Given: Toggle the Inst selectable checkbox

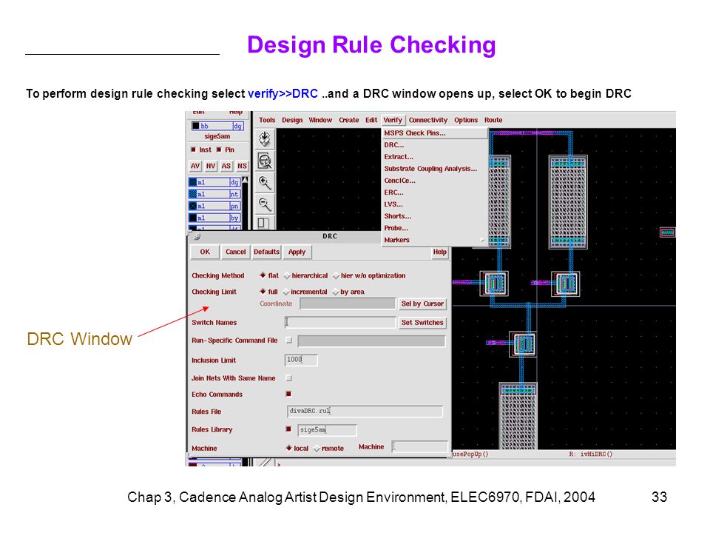Looking at the screenshot, I should 194,150.
